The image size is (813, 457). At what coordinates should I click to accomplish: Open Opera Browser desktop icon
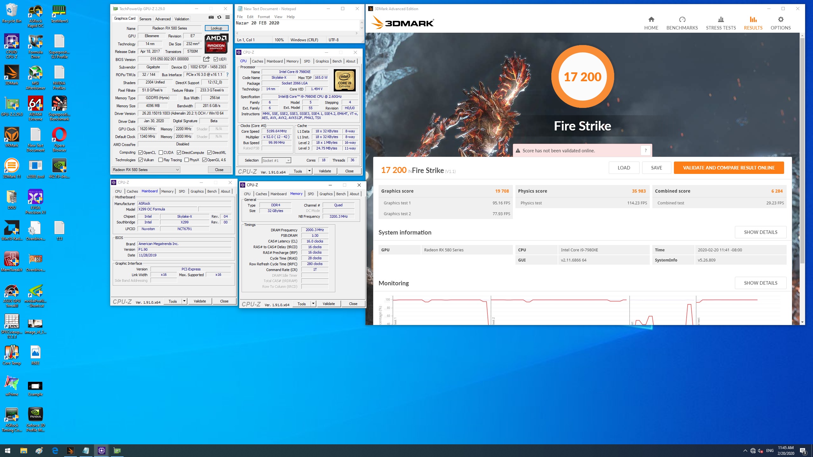[59, 140]
